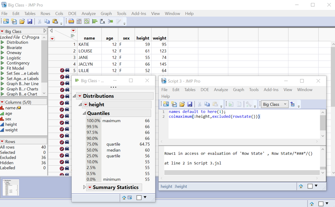Open Columns panel red triangle menu

click(2, 102)
